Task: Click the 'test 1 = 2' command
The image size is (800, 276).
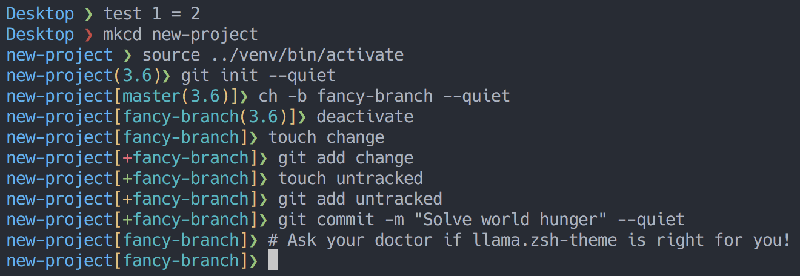Action: pos(152,14)
